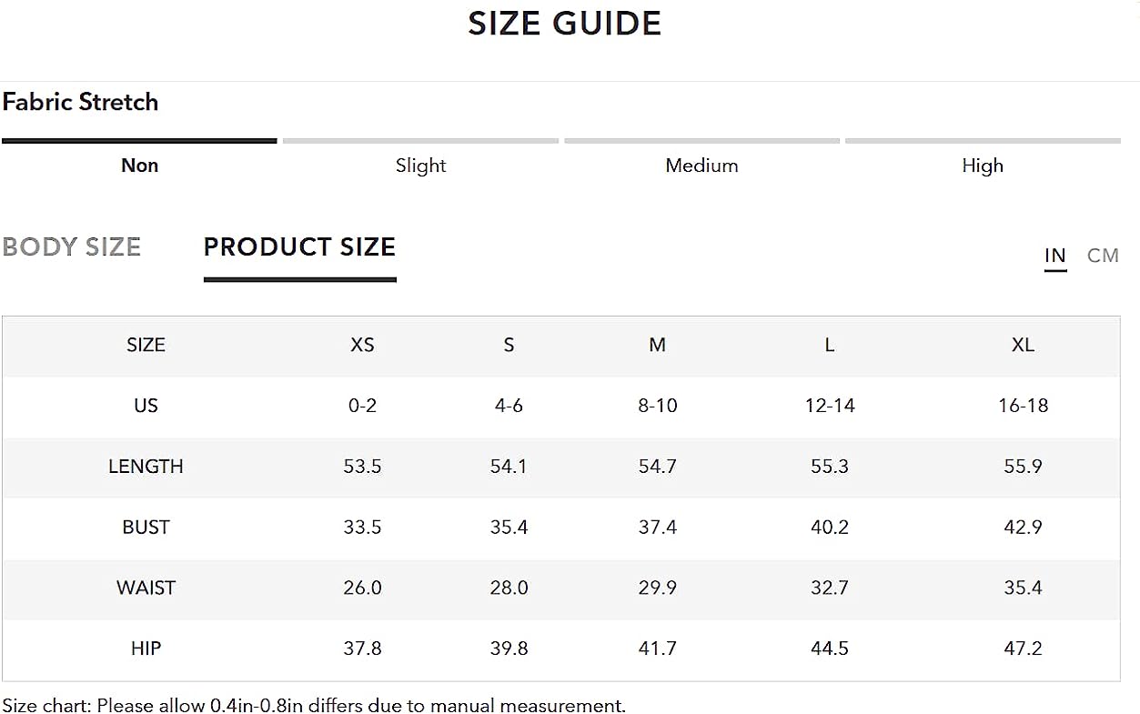Toggle units to IN
The width and height of the screenshot is (1140, 714).
click(x=1054, y=256)
